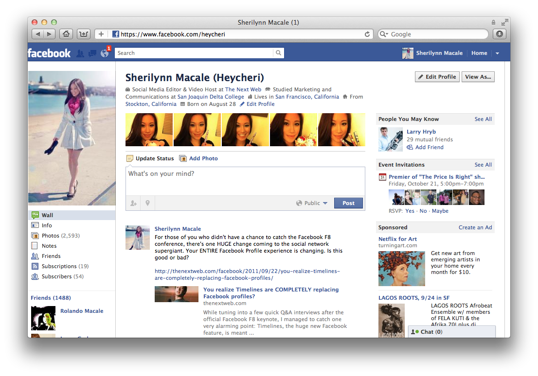Click the Update Status tab

pyautogui.click(x=155, y=158)
